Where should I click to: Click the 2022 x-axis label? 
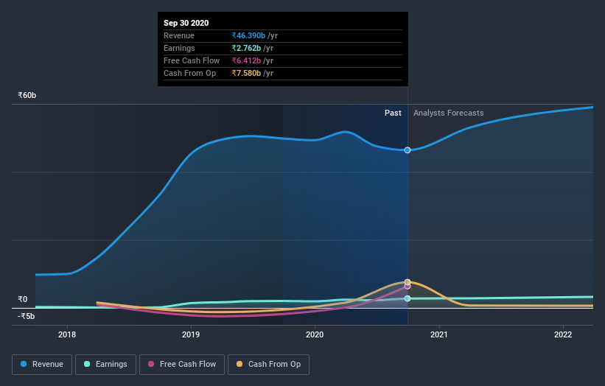(563, 334)
